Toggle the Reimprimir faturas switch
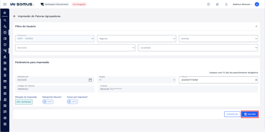Screen dimensions: 265x132 [x=48, y=102]
